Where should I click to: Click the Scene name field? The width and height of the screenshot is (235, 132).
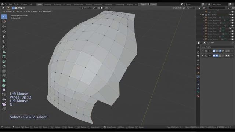[x=192, y=4]
